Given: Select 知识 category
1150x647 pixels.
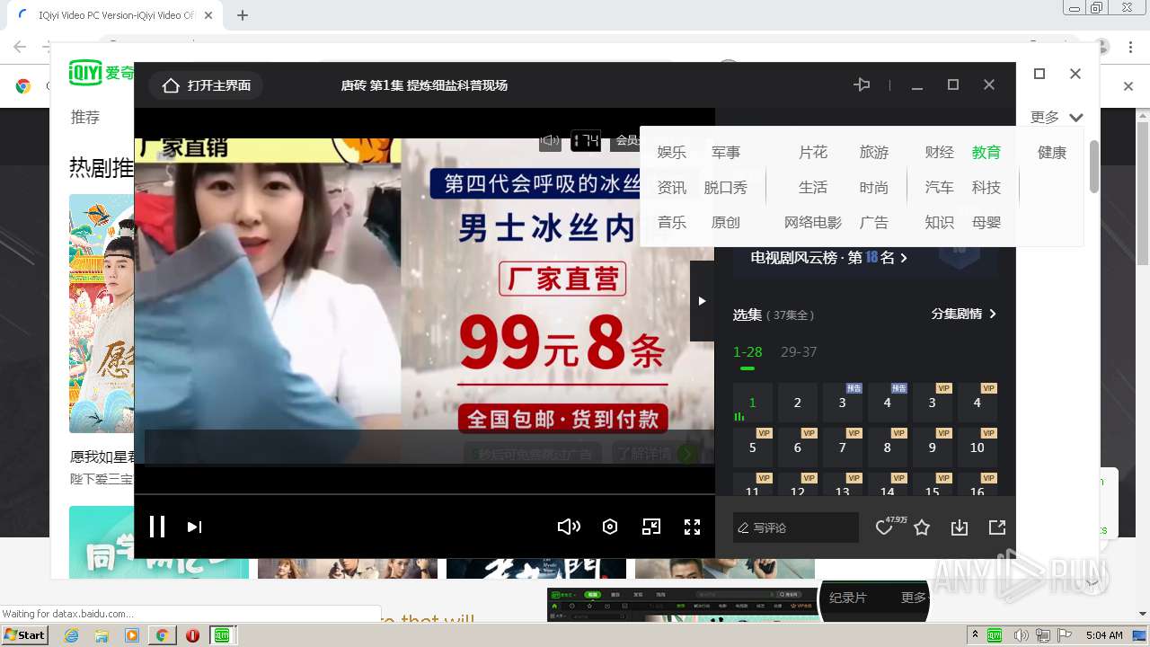Looking at the screenshot, I should click(940, 223).
